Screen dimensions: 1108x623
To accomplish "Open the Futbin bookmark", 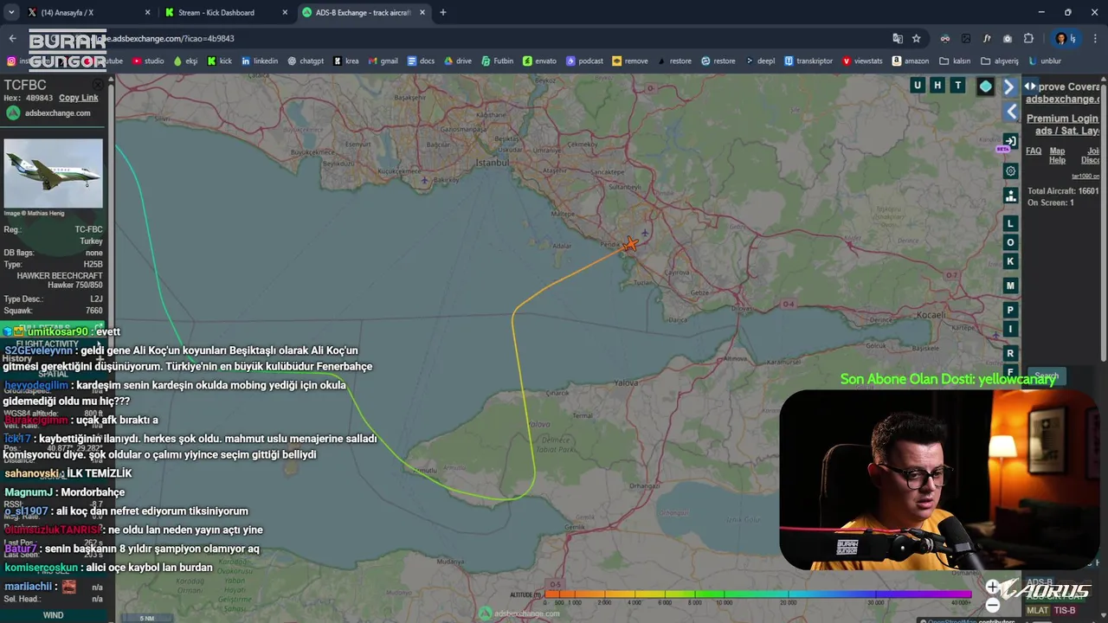I will pos(497,61).
